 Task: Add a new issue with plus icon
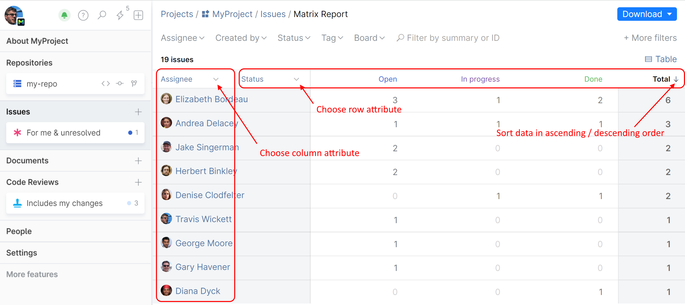[138, 112]
